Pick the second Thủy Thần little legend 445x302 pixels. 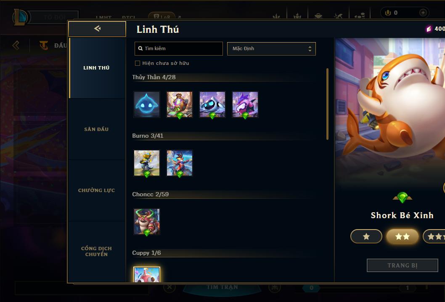point(179,104)
